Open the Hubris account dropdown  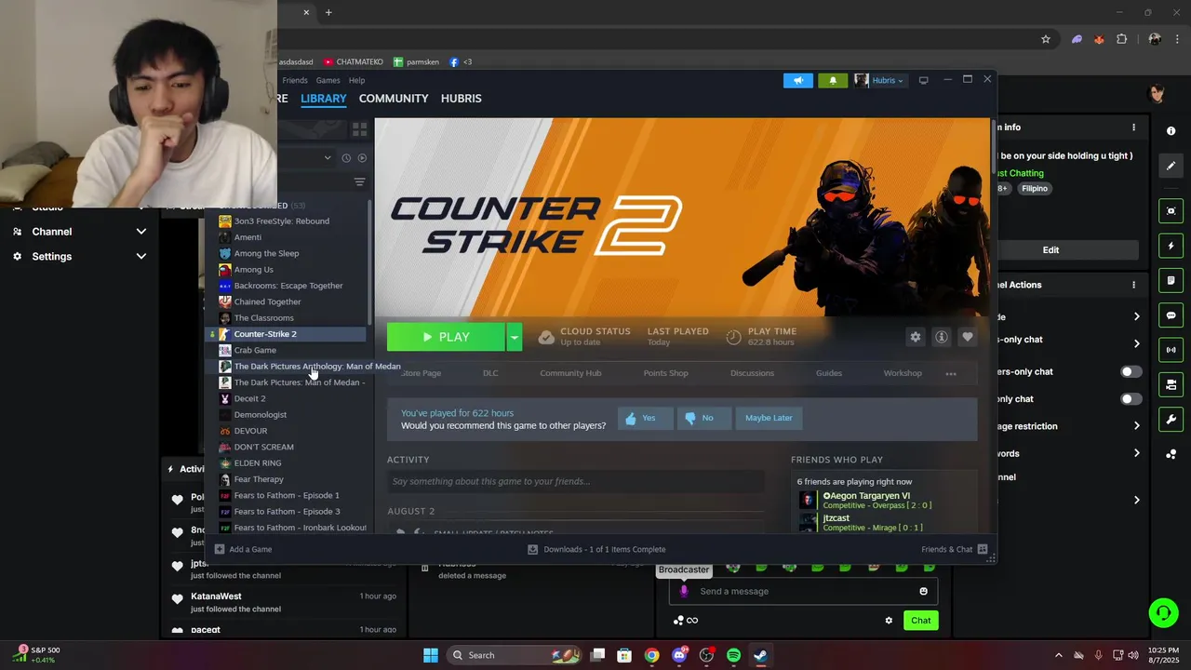[x=879, y=81]
